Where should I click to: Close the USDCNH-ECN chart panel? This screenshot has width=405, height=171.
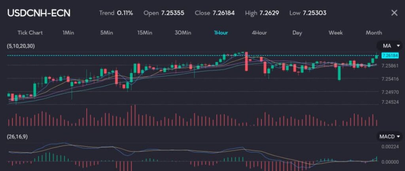tap(394, 13)
